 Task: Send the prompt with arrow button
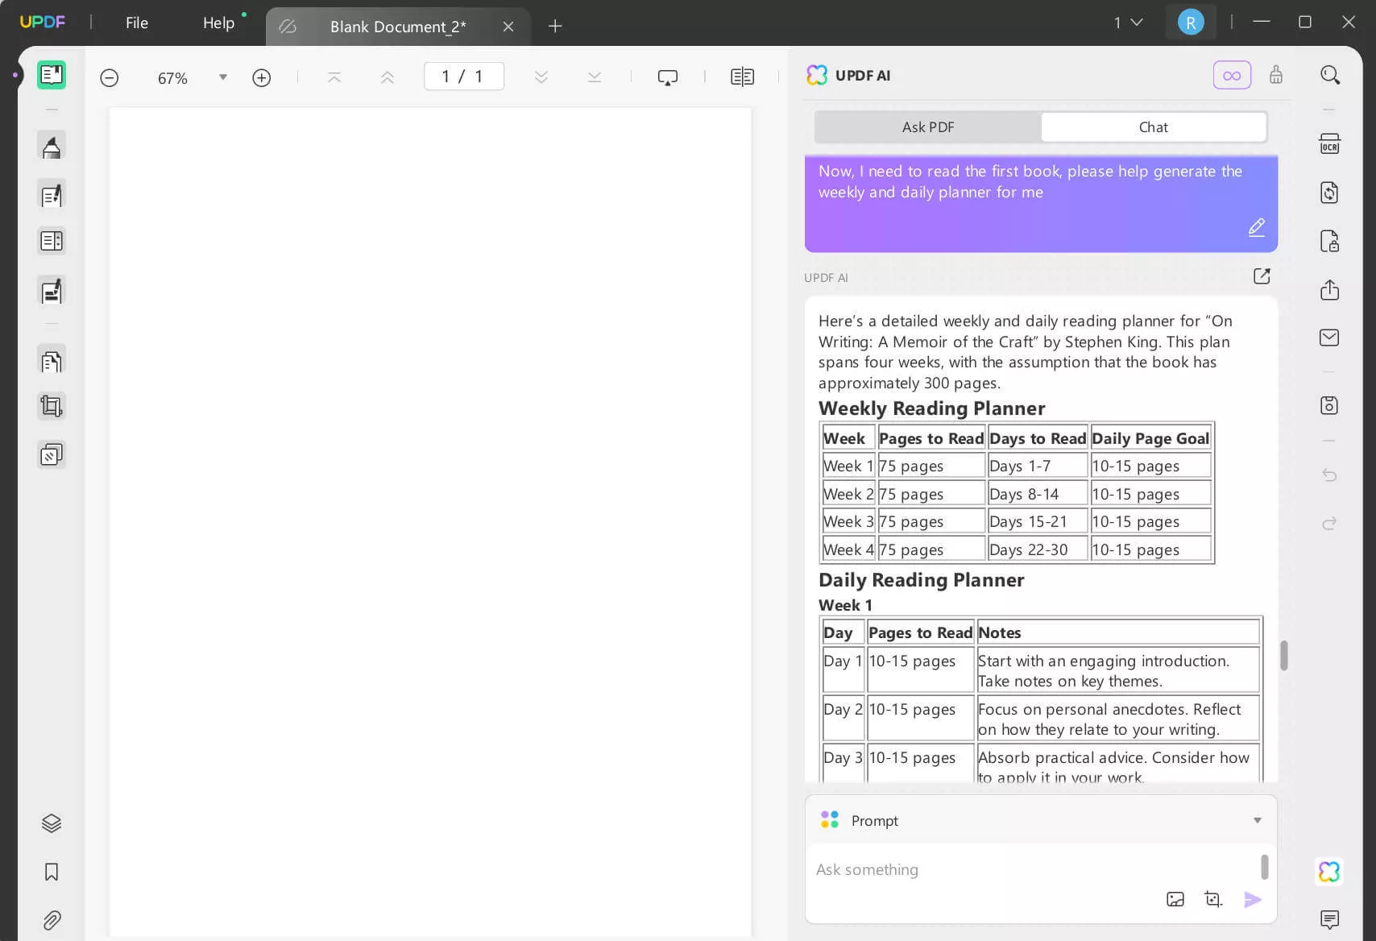click(x=1253, y=900)
